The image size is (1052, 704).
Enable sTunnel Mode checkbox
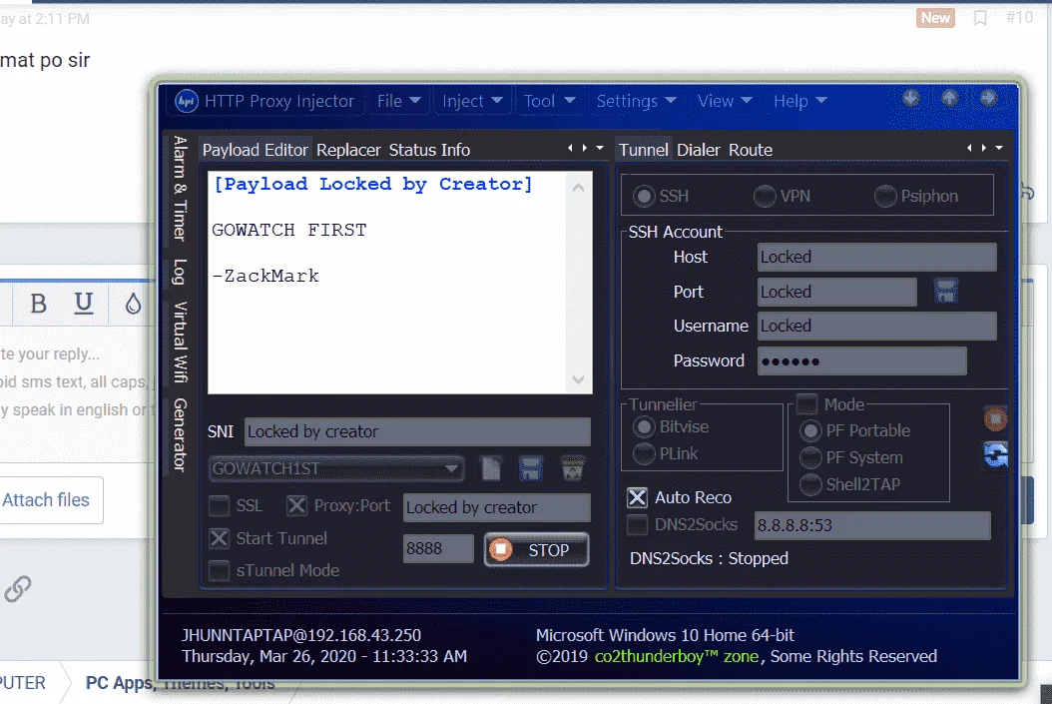(x=219, y=570)
